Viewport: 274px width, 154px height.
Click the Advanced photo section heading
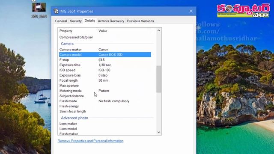74,118
